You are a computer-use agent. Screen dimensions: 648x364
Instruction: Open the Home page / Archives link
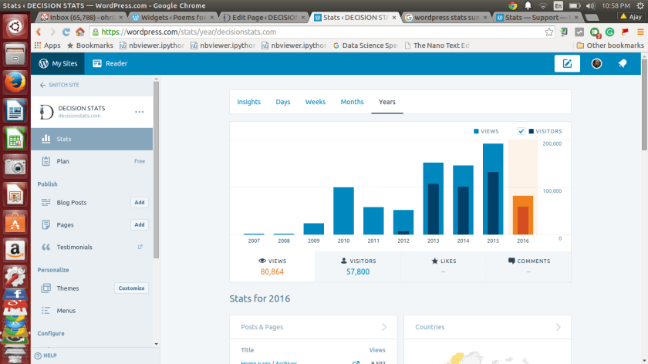pos(269,362)
